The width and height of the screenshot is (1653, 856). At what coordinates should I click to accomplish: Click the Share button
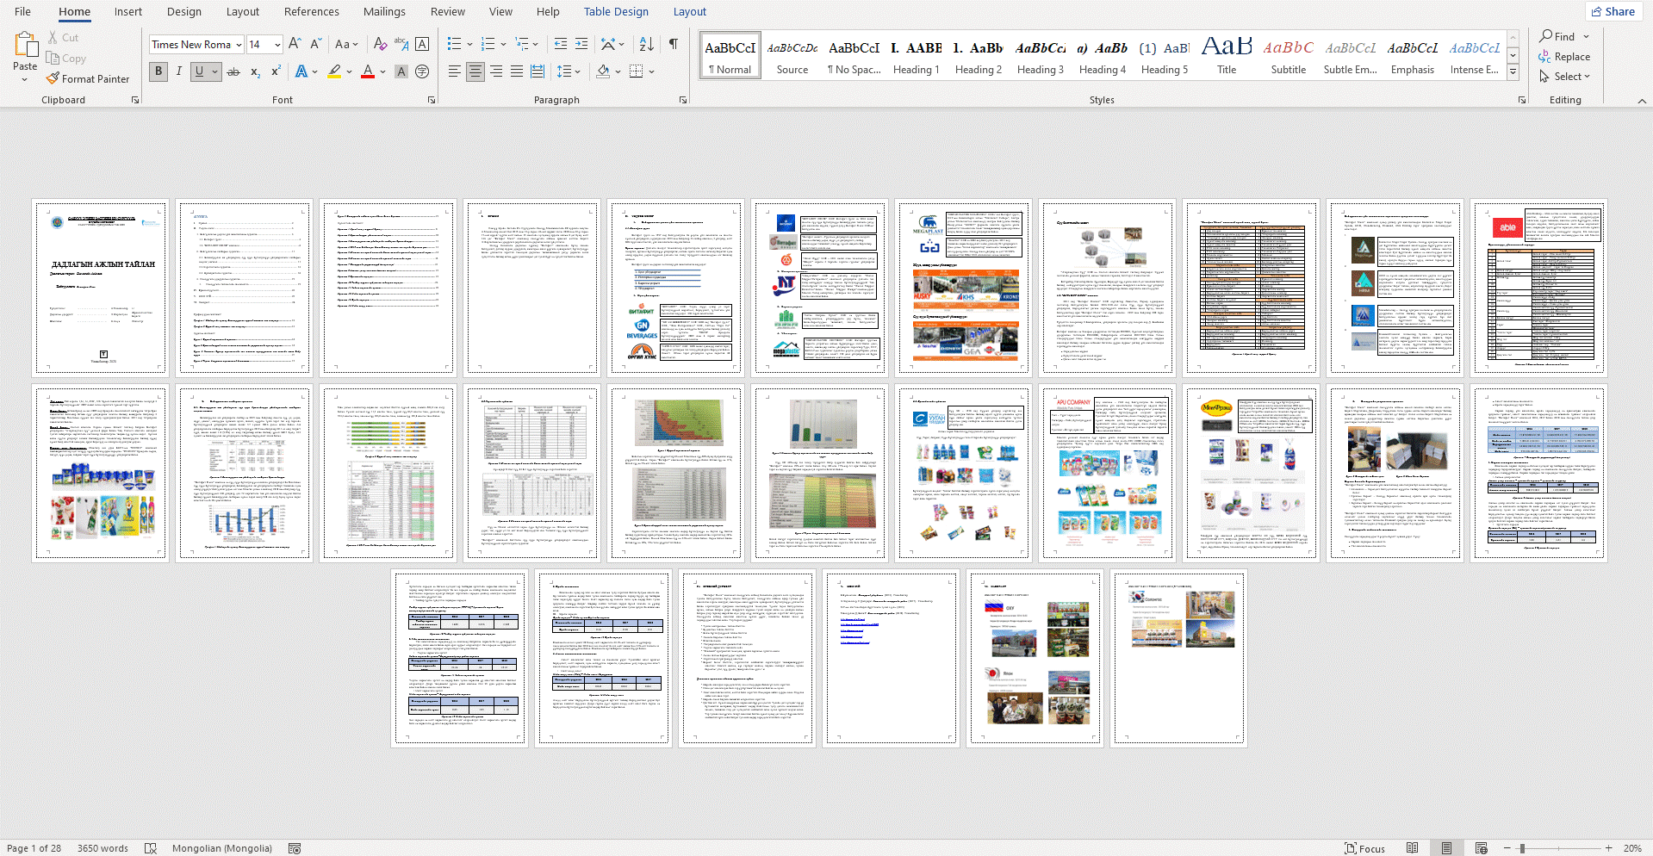click(x=1613, y=11)
